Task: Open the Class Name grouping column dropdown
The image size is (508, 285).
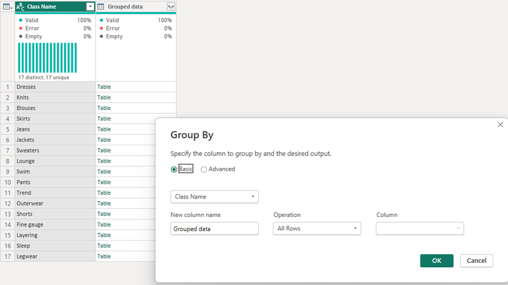Action: tap(215, 196)
